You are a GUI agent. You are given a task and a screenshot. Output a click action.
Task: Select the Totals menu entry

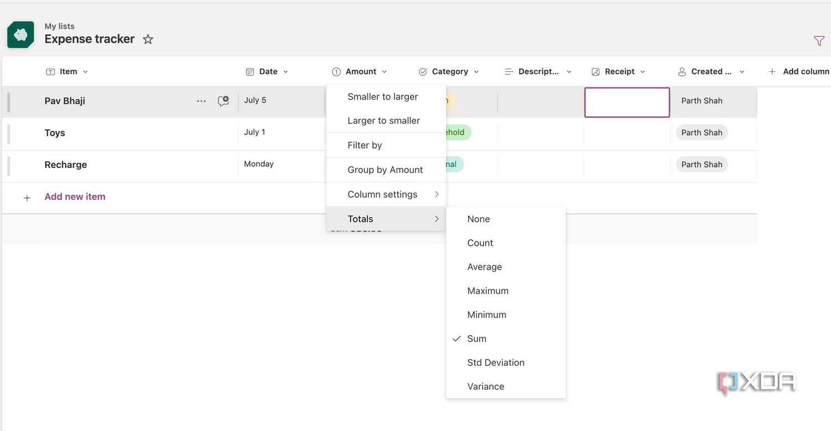tap(386, 219)
